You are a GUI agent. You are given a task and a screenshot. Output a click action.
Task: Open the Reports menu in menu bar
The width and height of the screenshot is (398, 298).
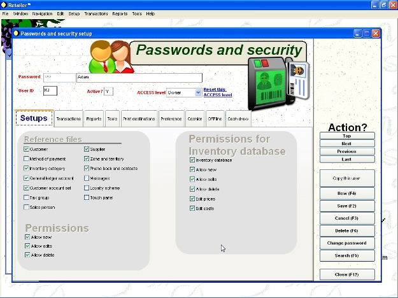pos(120,13)
